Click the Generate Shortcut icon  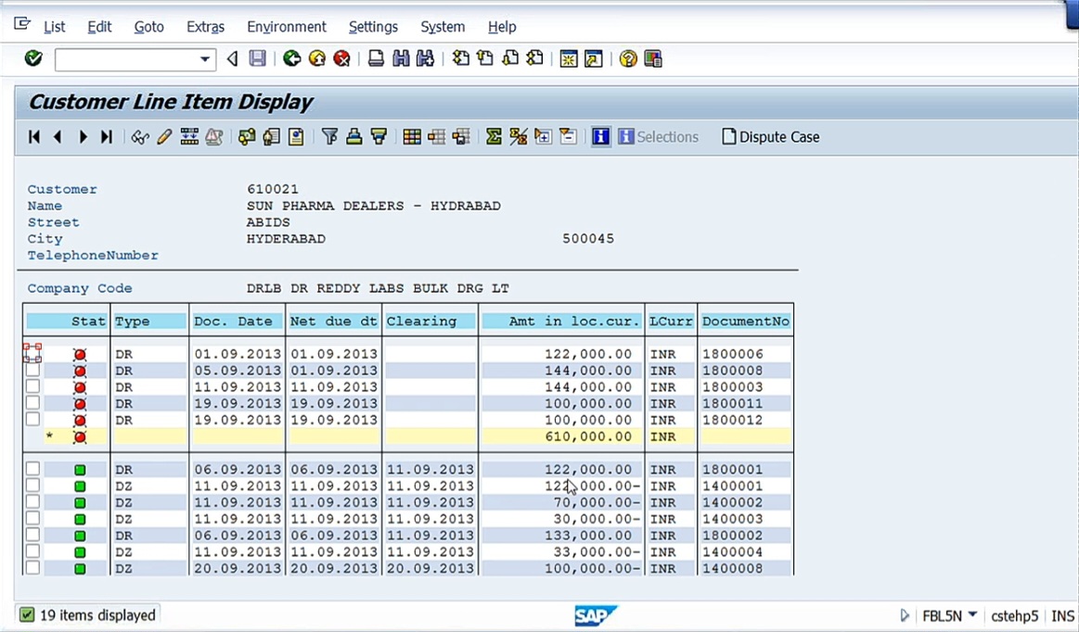tap(593, 58)
